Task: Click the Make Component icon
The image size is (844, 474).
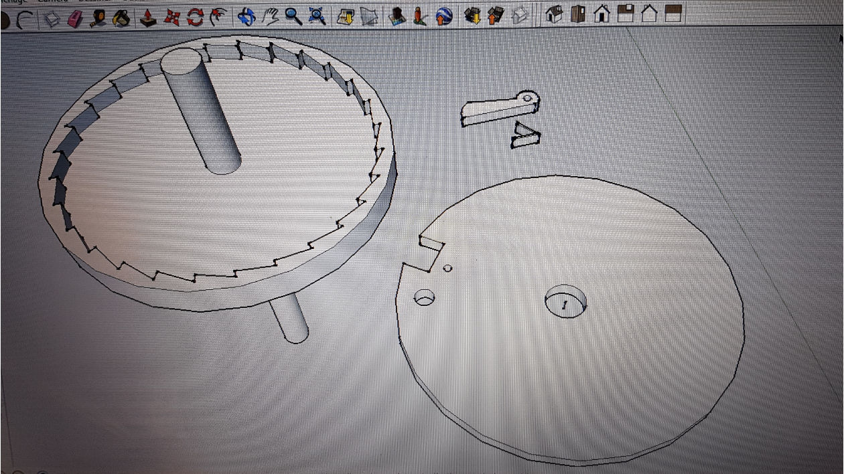Action: [53, 18]
